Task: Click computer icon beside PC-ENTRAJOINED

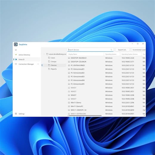Action: 69,65
